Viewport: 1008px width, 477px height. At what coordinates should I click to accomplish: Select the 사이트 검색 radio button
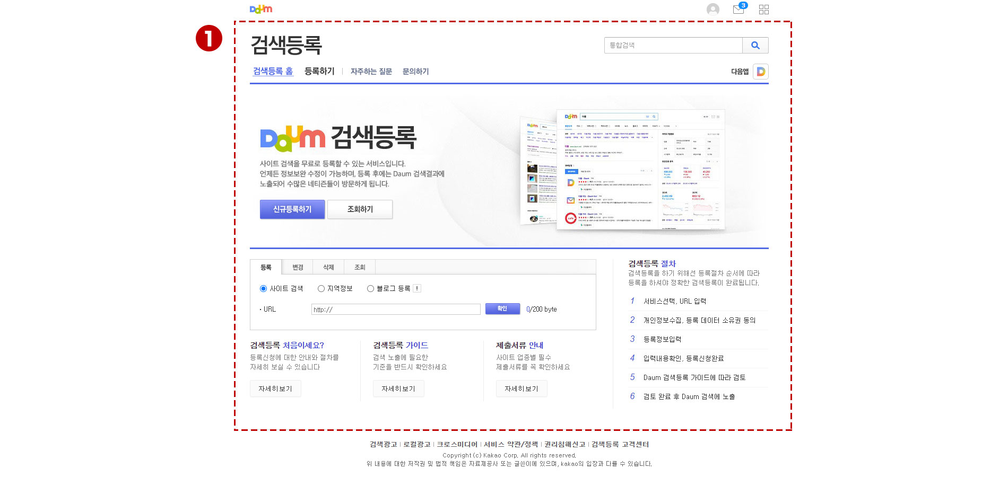point(263,288)
